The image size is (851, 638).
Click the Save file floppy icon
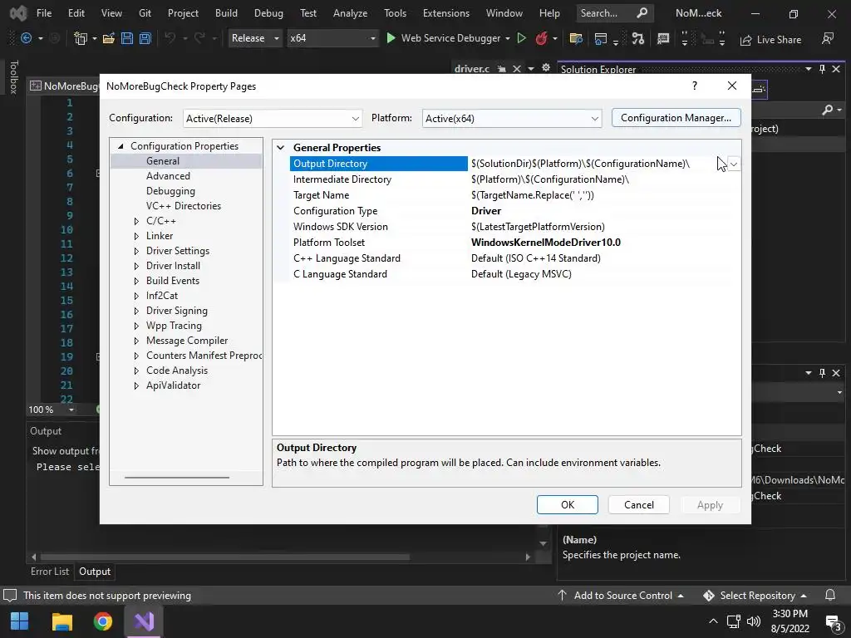point(127,38)
